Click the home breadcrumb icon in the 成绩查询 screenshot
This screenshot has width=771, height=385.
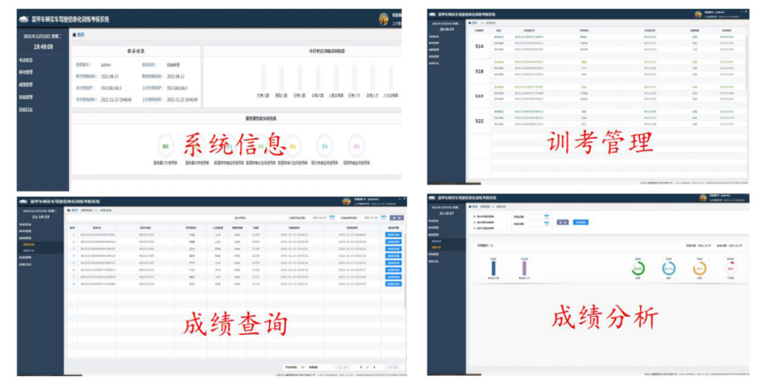coord(69,210)
